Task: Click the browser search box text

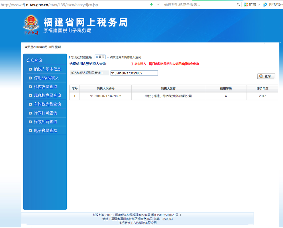Action: pyautogui.click(x=182, y=5)
